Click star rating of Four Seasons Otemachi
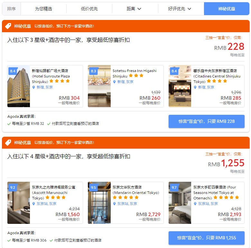 click(226, 197)
